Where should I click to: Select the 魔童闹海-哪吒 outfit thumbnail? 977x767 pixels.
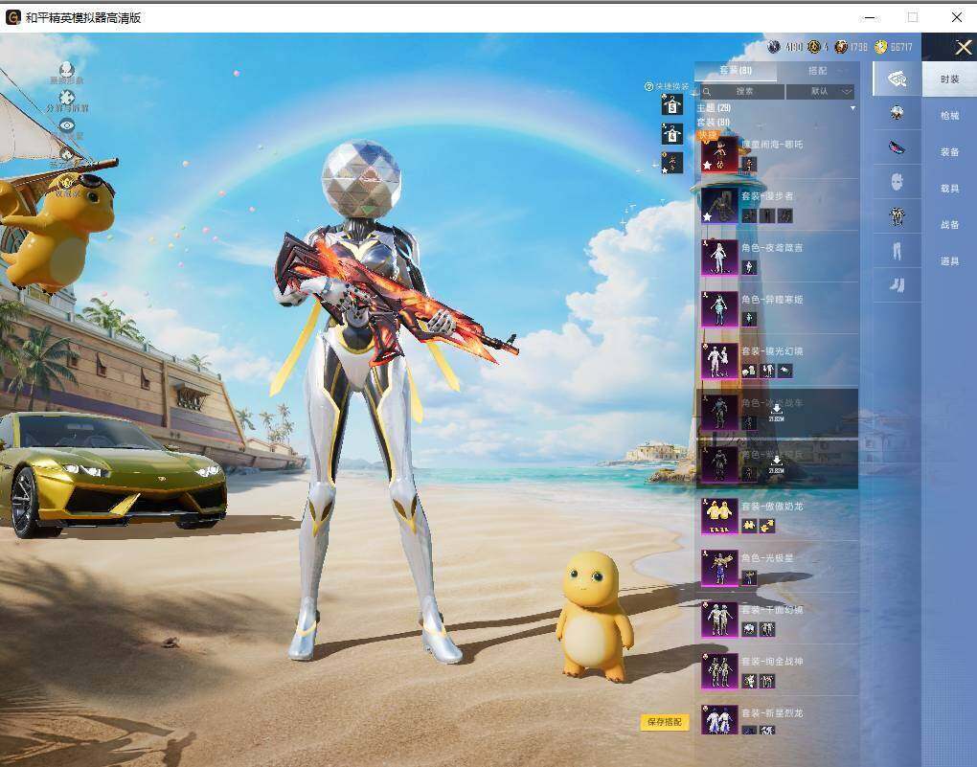coord(719,154)
